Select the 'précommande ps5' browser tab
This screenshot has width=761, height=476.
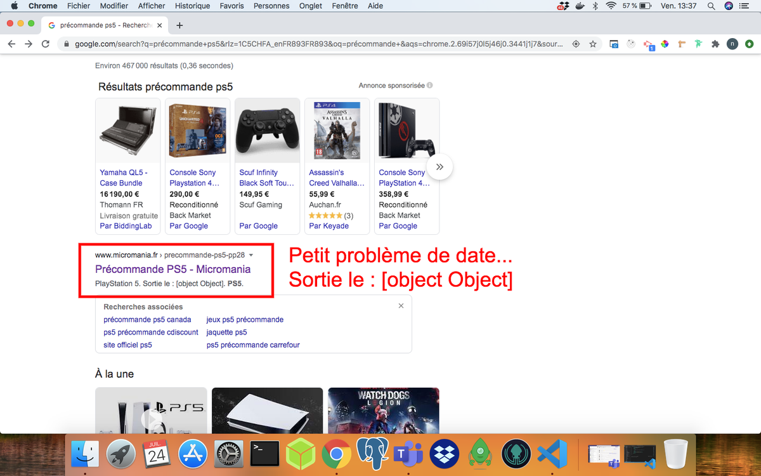[105, 25]
